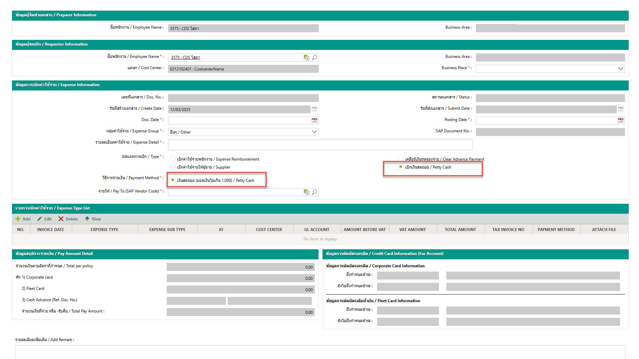This screenshot has width=639, height=359.
Task: Open the Posting Date calendar picker
Action: coord(620,120)
